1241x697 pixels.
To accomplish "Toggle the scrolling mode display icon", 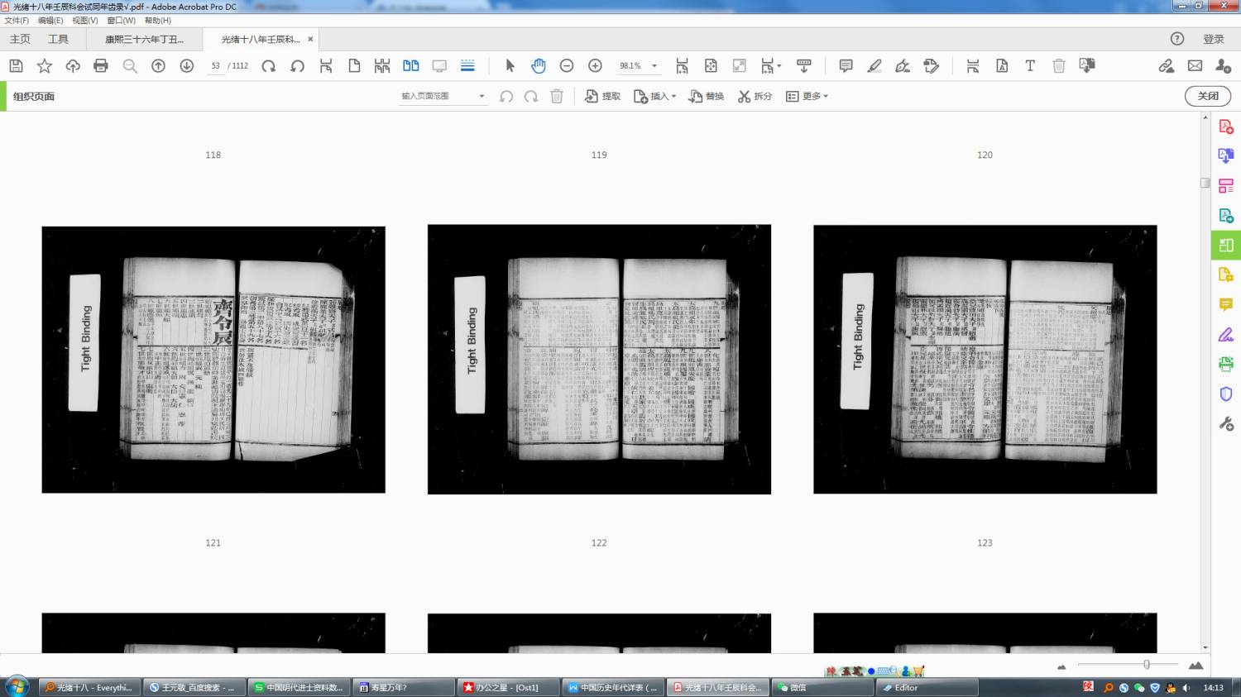I will pos(467,66).
